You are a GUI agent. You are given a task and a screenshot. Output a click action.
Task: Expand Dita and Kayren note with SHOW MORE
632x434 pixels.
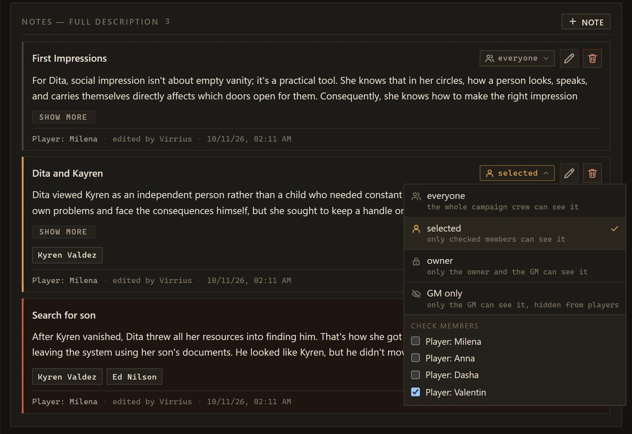tap(63, 232)
